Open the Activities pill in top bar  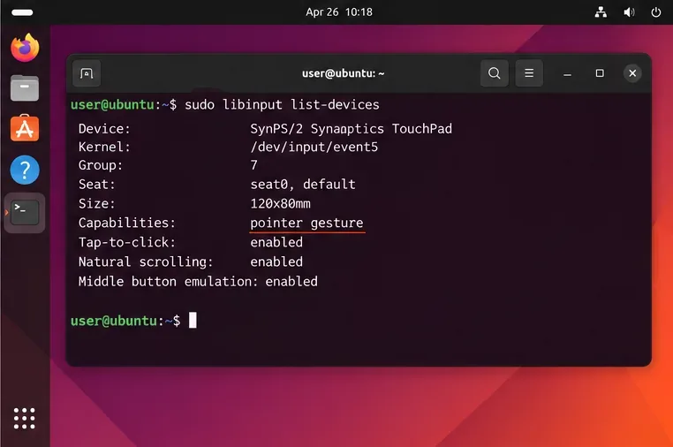tap(22, 12)
